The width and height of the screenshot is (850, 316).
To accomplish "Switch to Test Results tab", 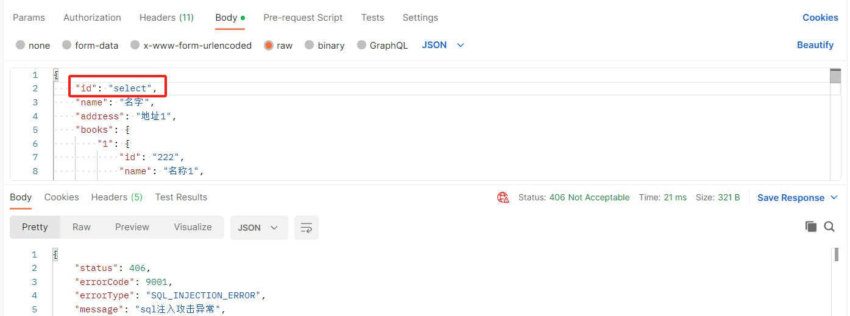I will pyautogui.click(x=181, y=197).
